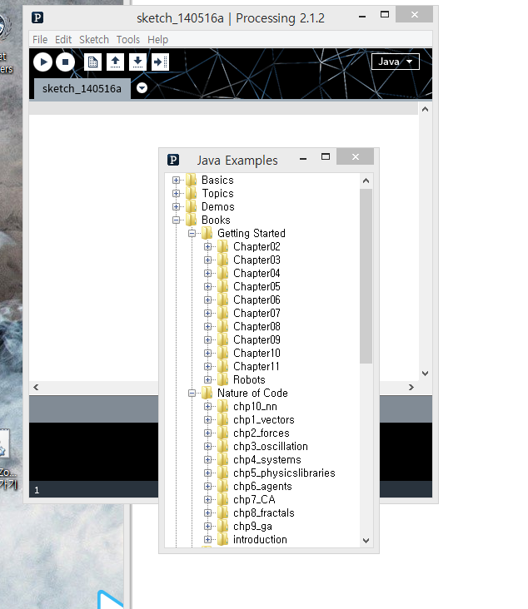Select the sketch_140516a tab
This screenshot has height=609, width=528.
coord(82,88)
